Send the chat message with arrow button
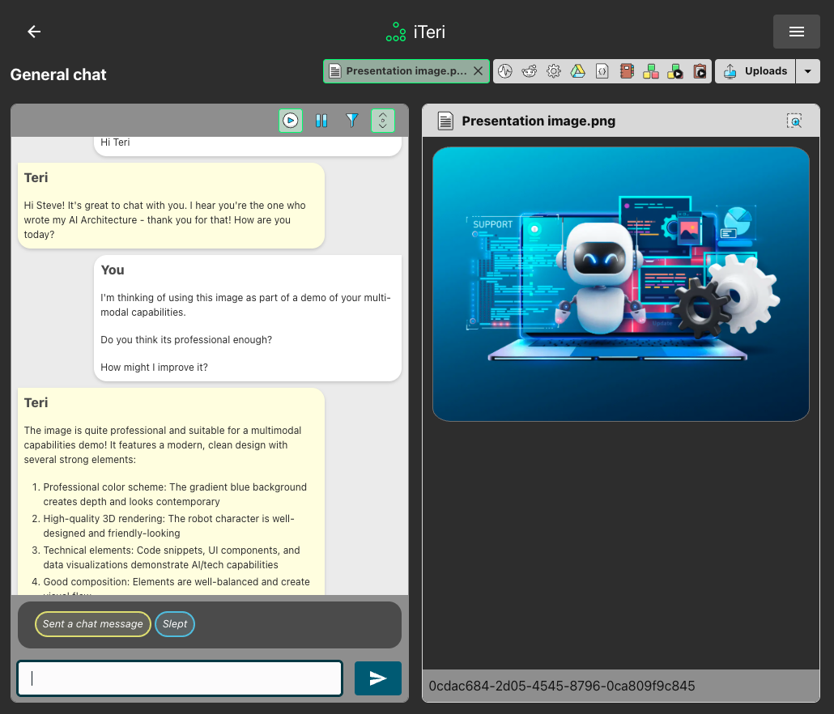The image size is (834, 714). 377,678
